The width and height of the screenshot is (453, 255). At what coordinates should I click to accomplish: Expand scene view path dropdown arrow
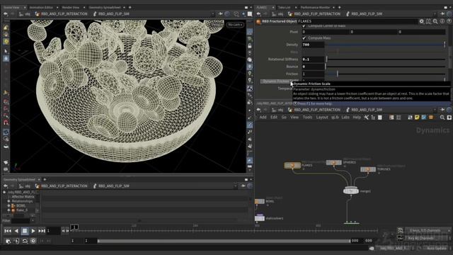tap(213, 13)
